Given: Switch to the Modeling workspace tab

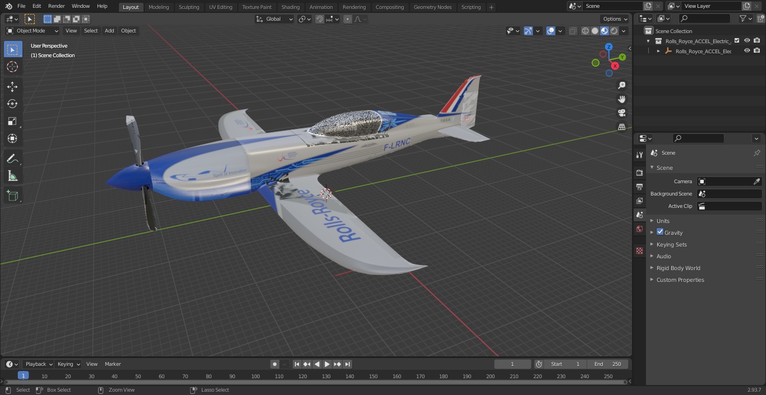Looking at the screenshot, I should pos(159,7).
